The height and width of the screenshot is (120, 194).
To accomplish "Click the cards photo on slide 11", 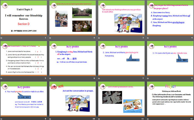I will [x=112, y=97].
